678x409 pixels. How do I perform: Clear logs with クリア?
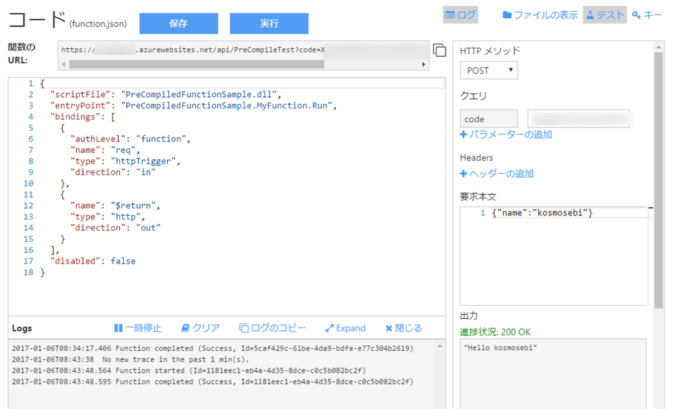coord(201,328)
